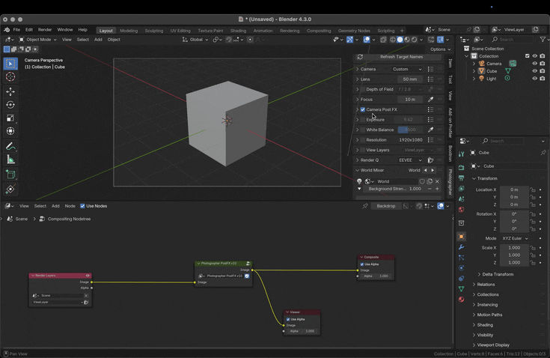Click the Focus eyedropper icon
550x358 pixels.
point(430,100)
